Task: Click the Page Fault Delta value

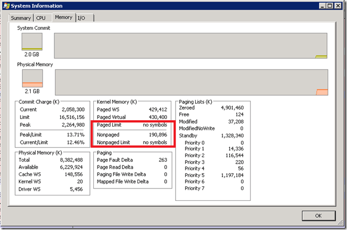Action: tap(163, 160)
